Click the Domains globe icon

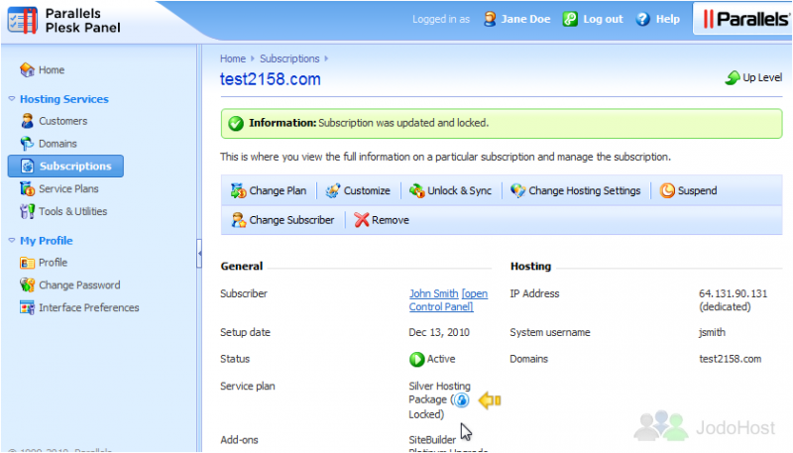click(x=27, y=144)
